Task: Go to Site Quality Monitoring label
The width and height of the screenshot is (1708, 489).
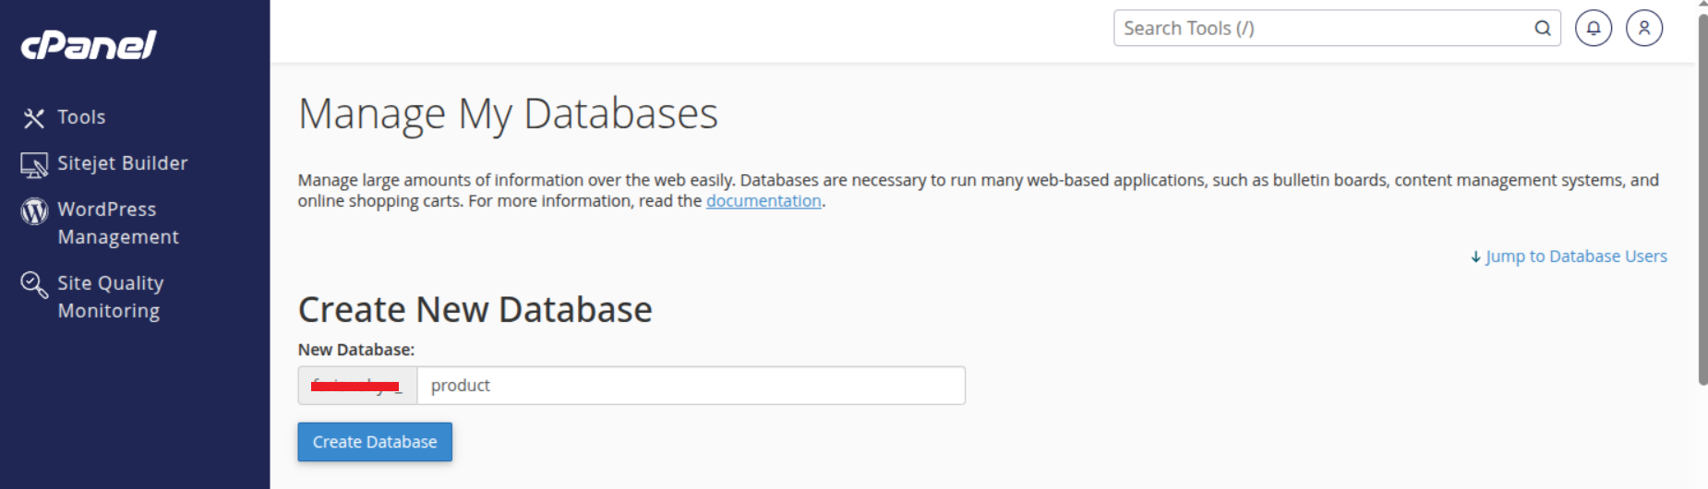Action: 111,297
